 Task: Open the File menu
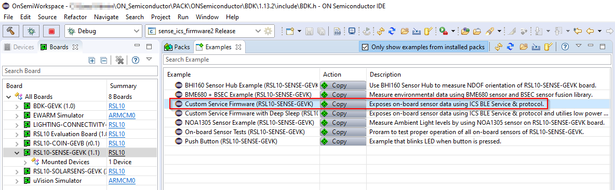coord(8,17)
